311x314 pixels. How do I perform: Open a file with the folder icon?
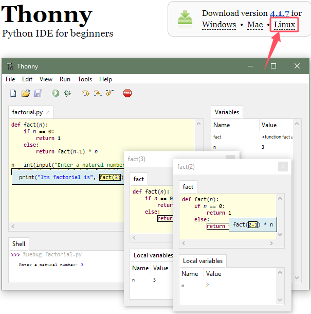click(26, 93)
